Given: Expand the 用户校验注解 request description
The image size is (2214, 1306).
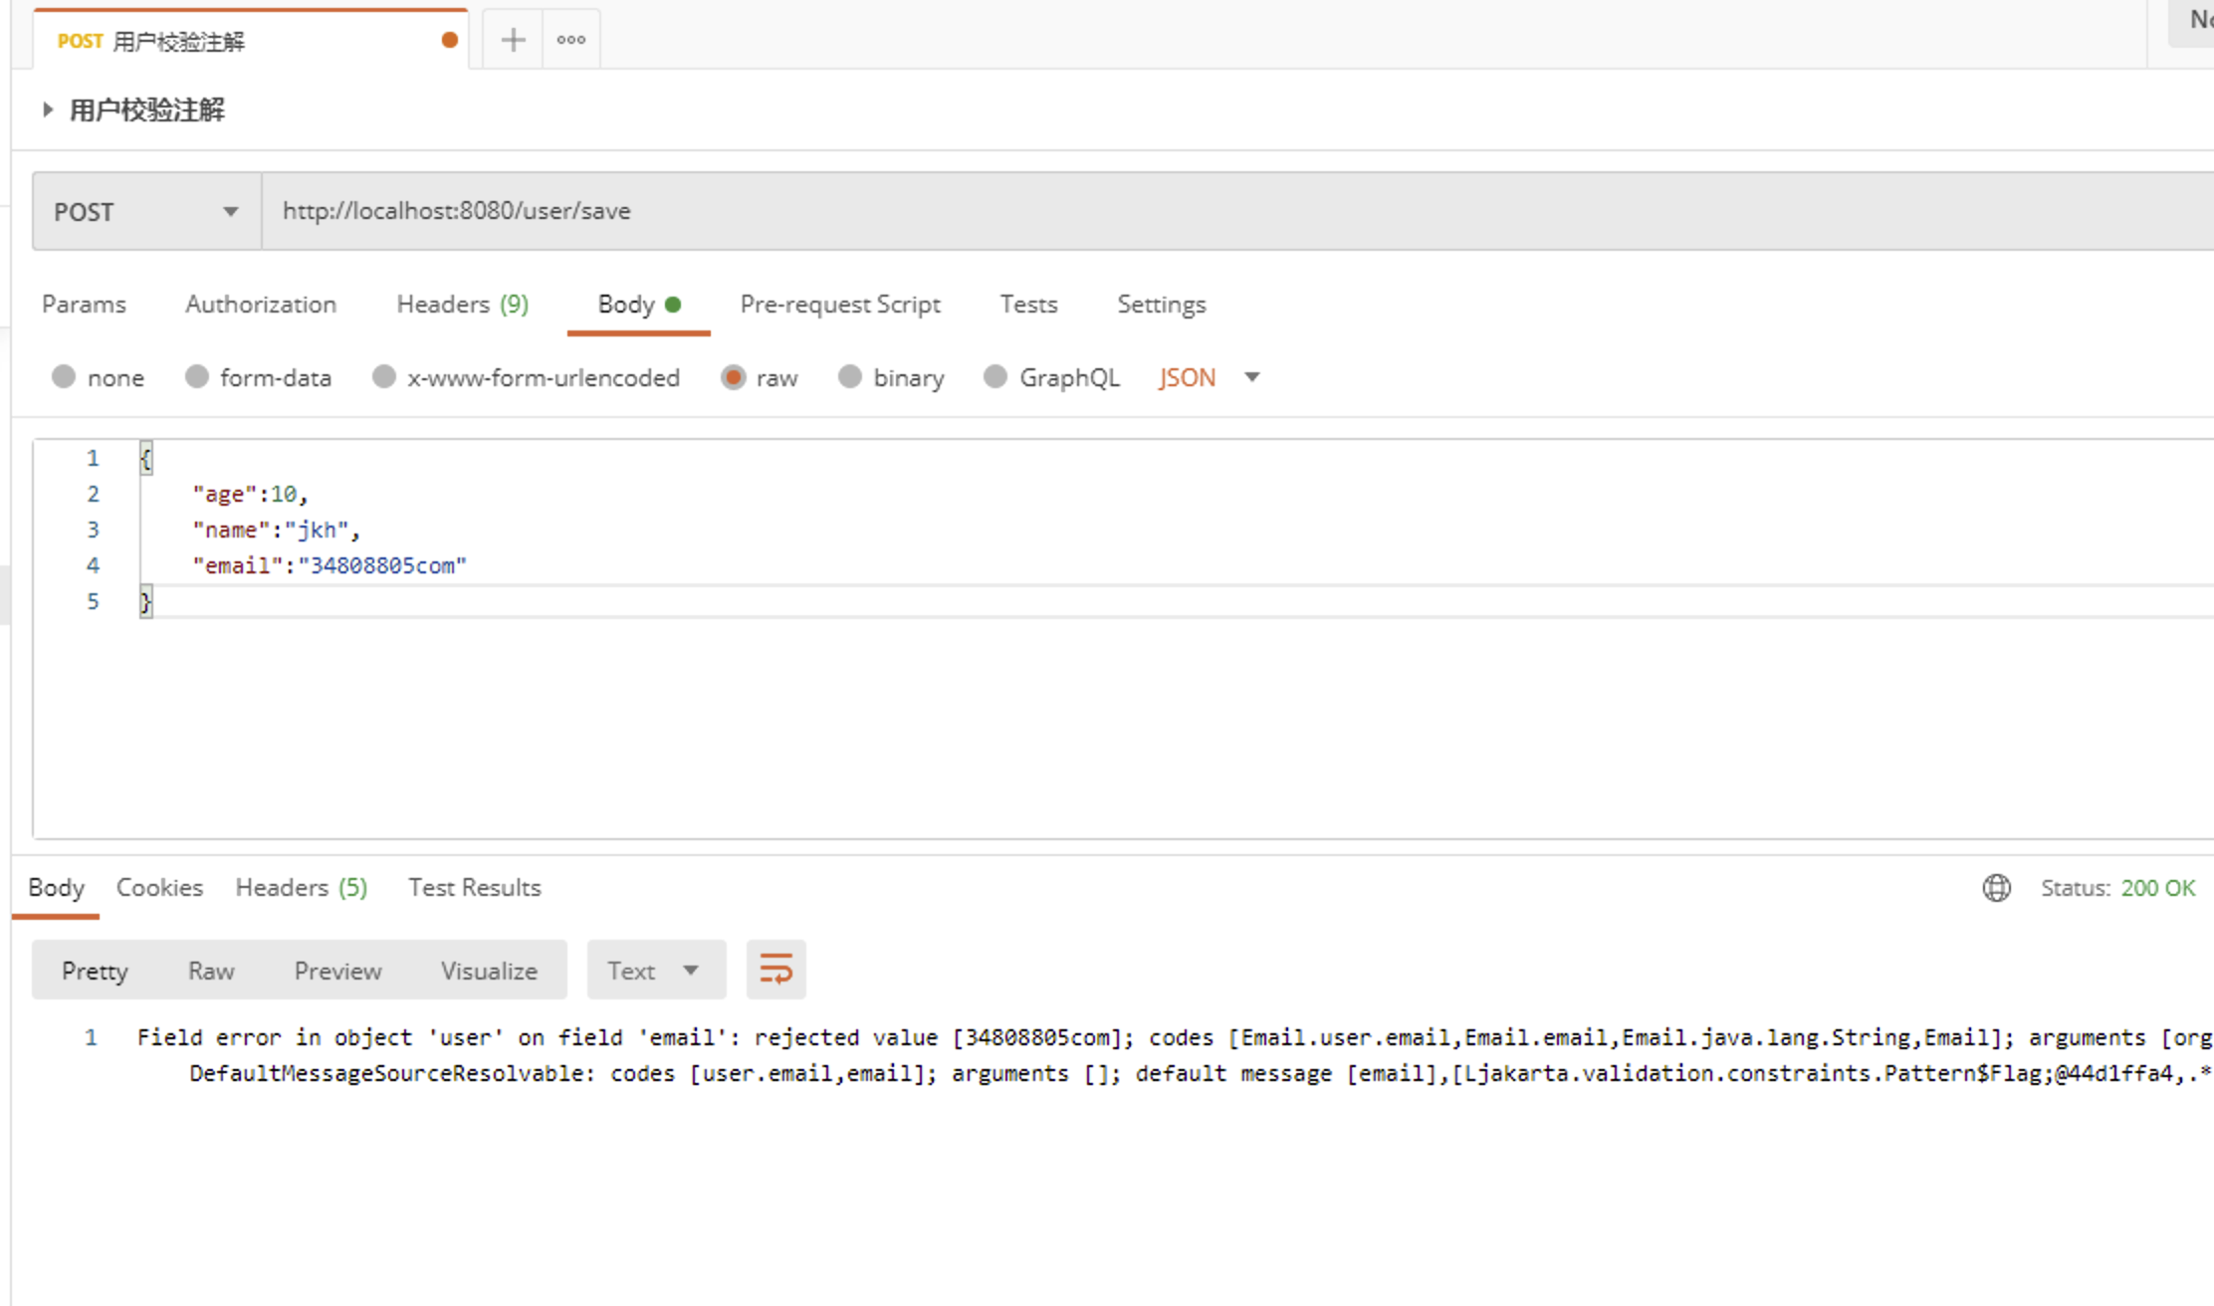Looking at the screenshot, I should point(47,109).
